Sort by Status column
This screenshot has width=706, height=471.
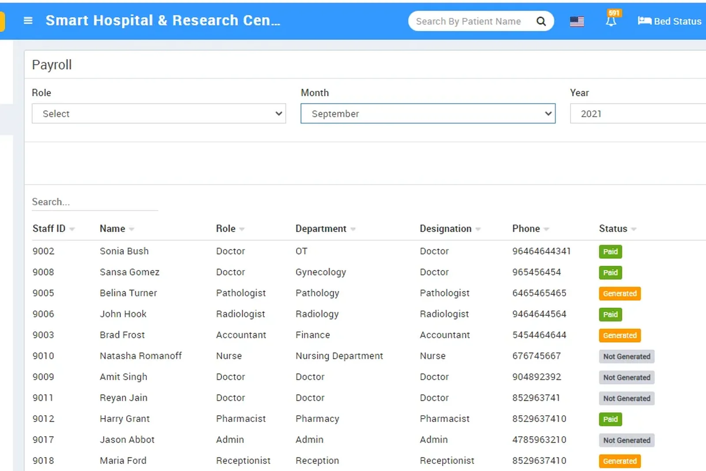click(618, 229)
